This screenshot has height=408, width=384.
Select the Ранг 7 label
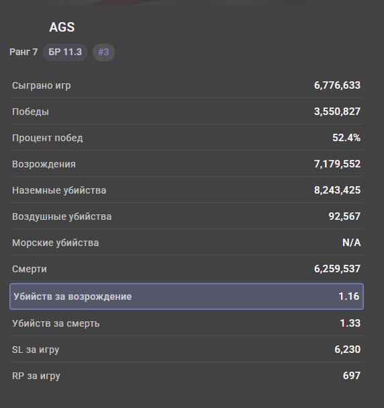pyautogui.click(x=23, y=52)
